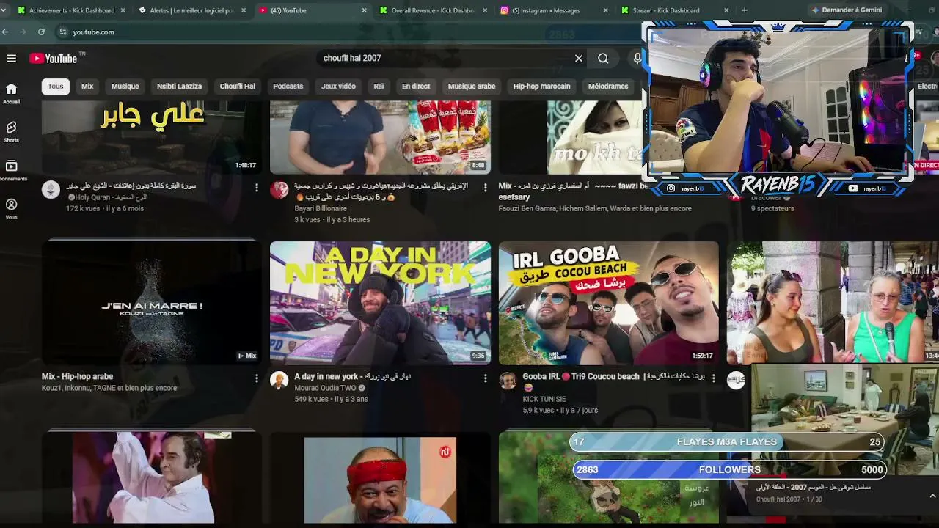This screenshot has width=939, height=528.
Task: Close the Alertes browser tab
Action: click(244, 10)
